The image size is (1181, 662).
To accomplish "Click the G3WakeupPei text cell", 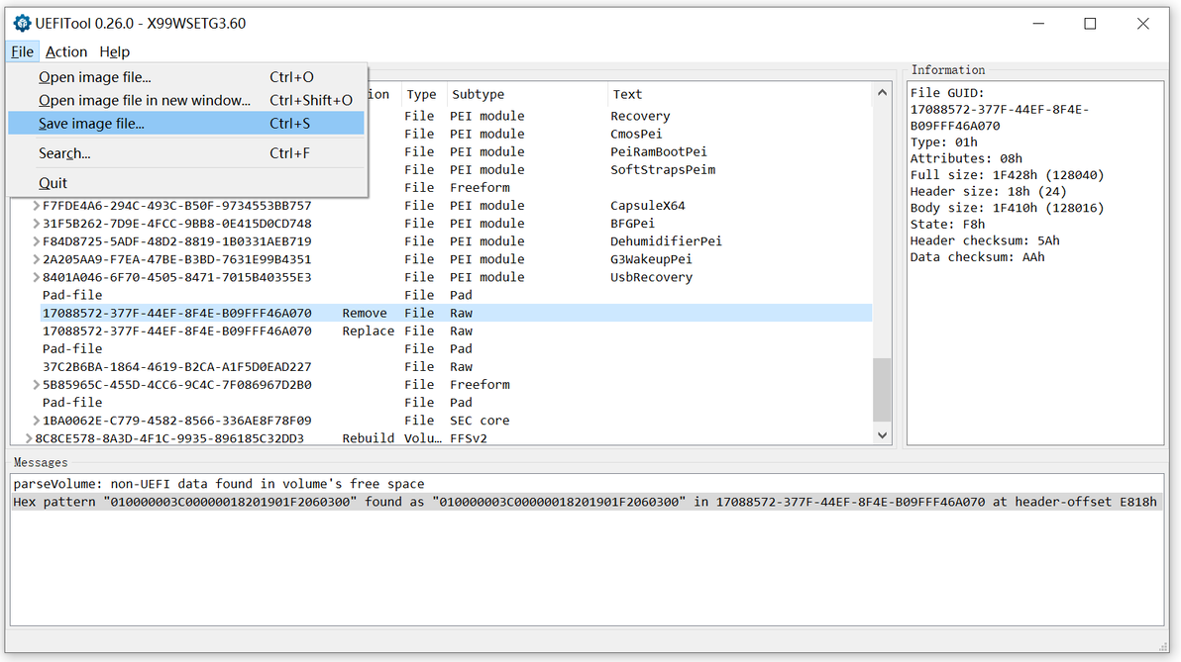I will click(x=651, y=259).
